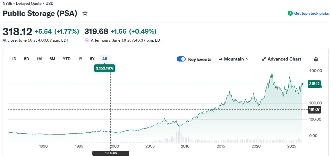
Task: Click the +1.56 (+0.49%) after-hours change
Action: click(134, 32)
